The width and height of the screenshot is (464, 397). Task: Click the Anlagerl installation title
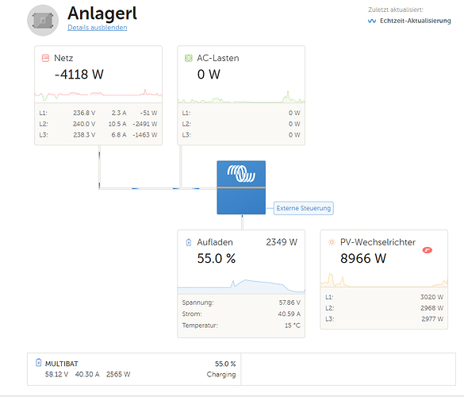pyautogui.click(x=102, y=13)
